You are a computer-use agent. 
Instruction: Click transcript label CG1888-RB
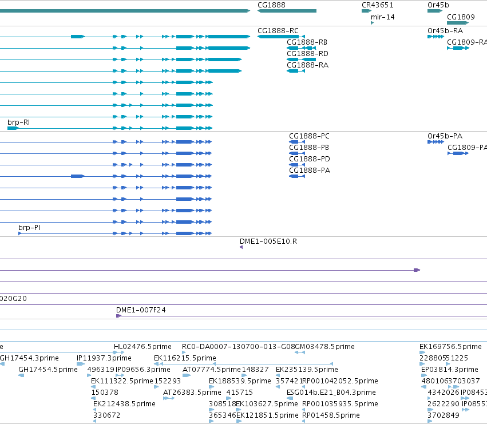[307, 42]
